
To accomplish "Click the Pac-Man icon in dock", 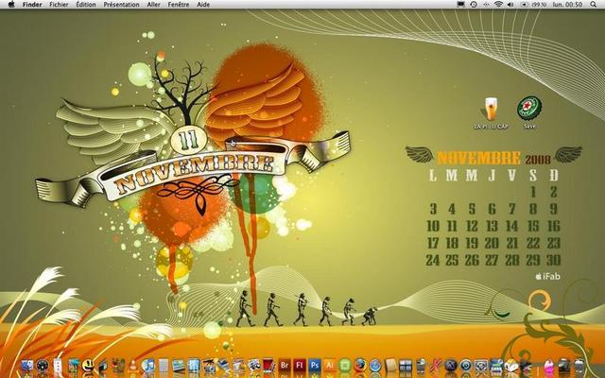I will pos(87,365).
